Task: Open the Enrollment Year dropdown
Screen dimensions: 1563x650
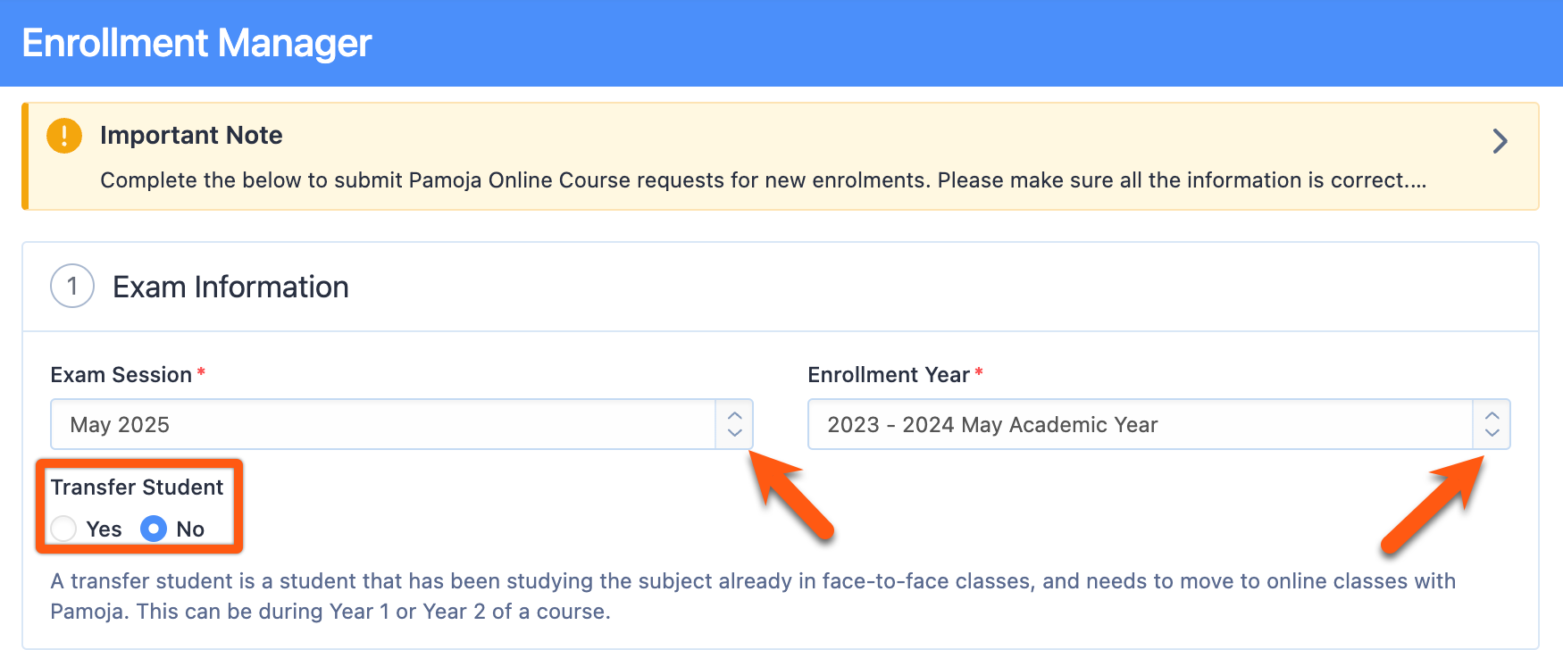Action: click(1159, 424)
